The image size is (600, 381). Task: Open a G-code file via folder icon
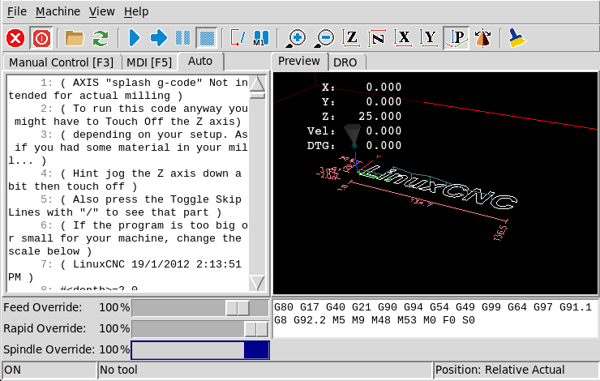click(75, 38)
